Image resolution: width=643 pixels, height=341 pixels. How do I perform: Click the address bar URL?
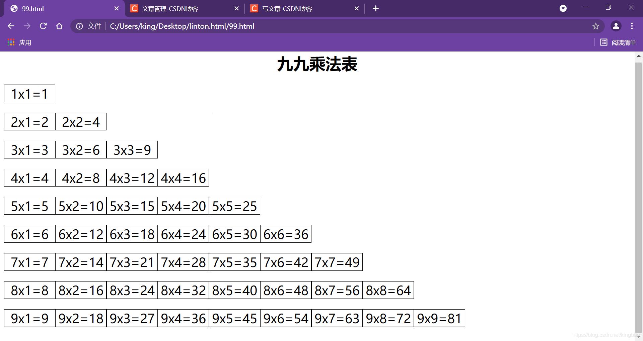[182, 26]
